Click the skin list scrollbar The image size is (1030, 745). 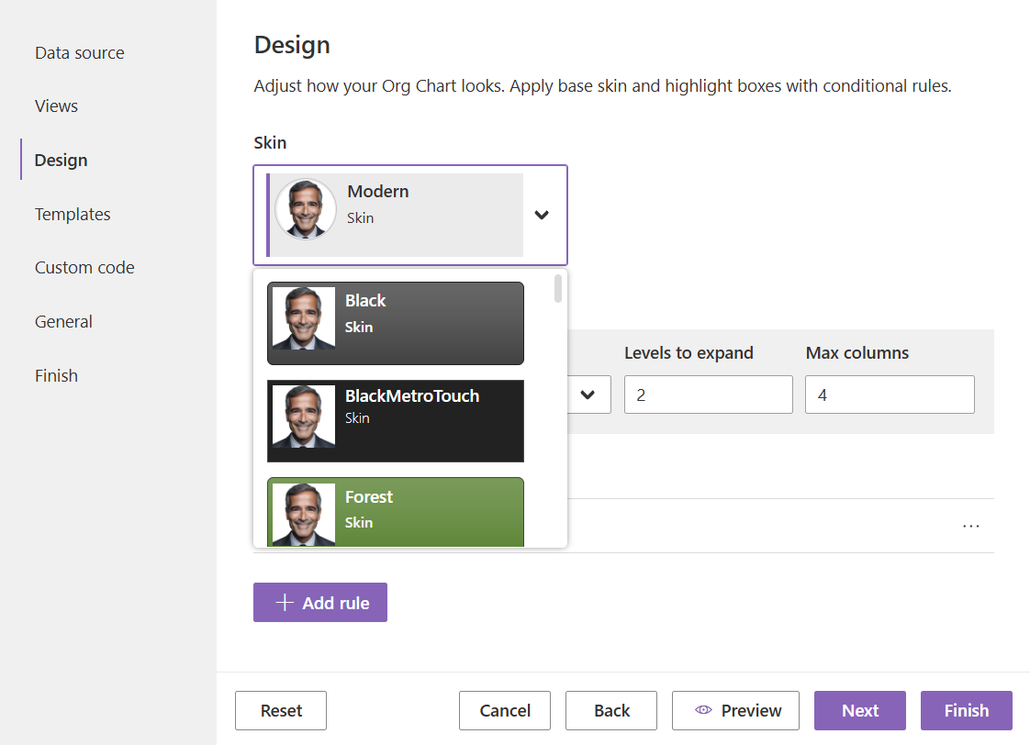click(x=558, y=289)
